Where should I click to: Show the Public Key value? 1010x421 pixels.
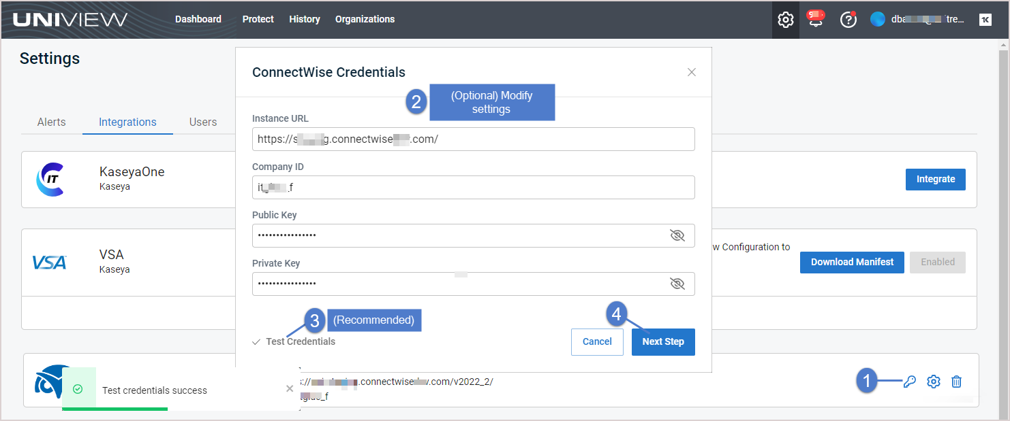click(x=677, y=235)
